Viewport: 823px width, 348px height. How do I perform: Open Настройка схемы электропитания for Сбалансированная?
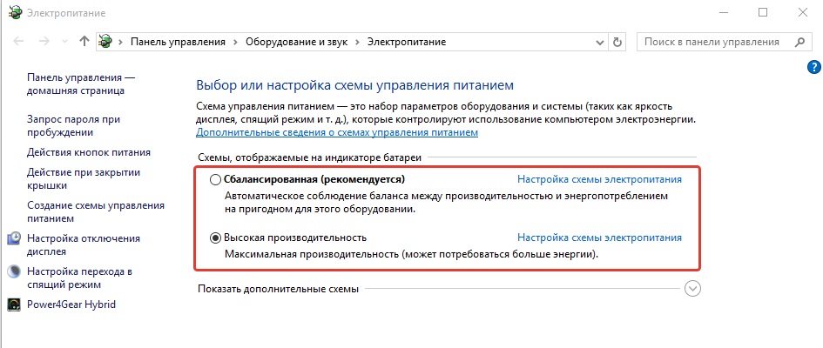[599, 179]
